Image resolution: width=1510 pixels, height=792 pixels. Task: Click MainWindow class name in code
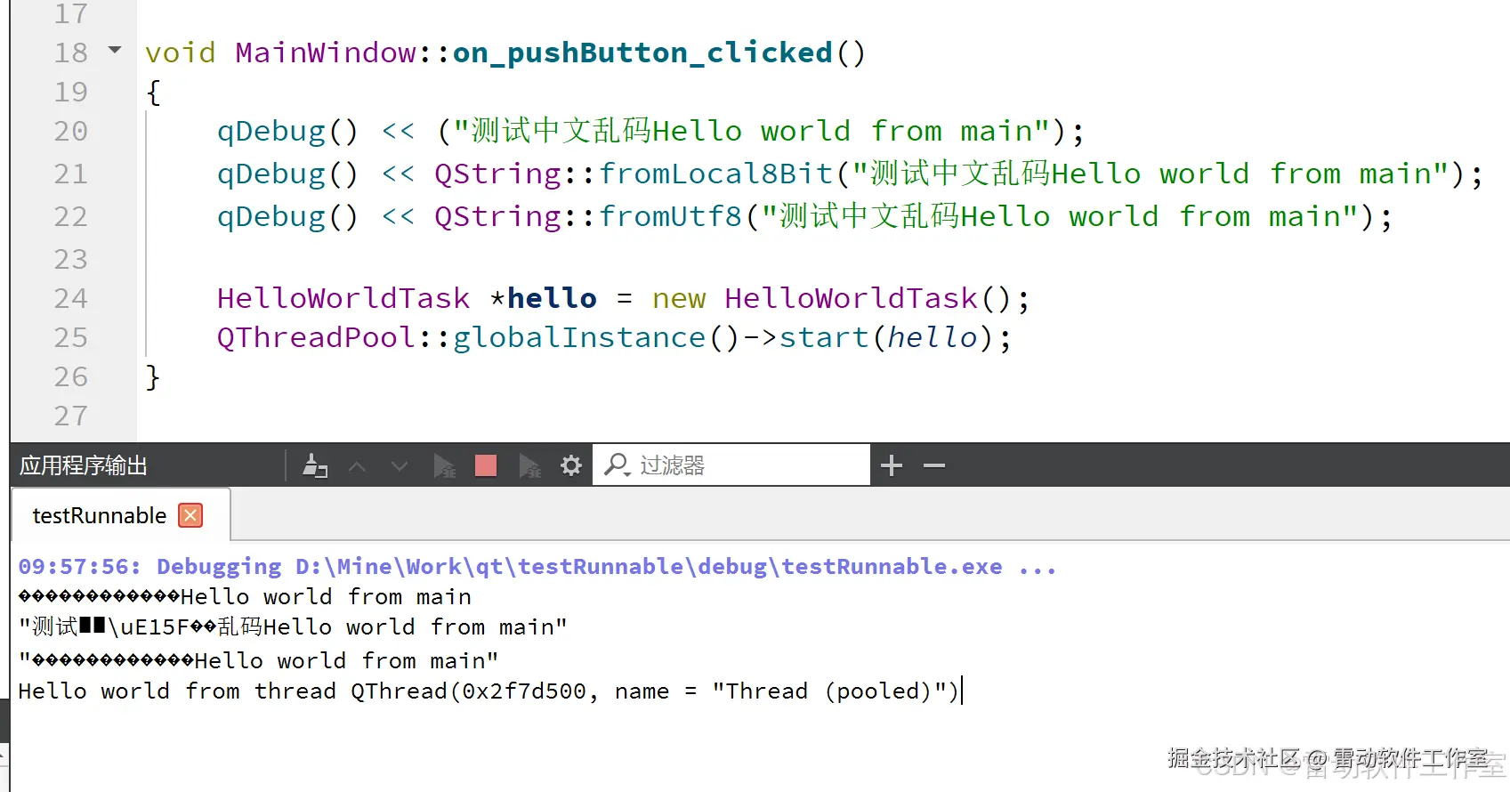326,53
